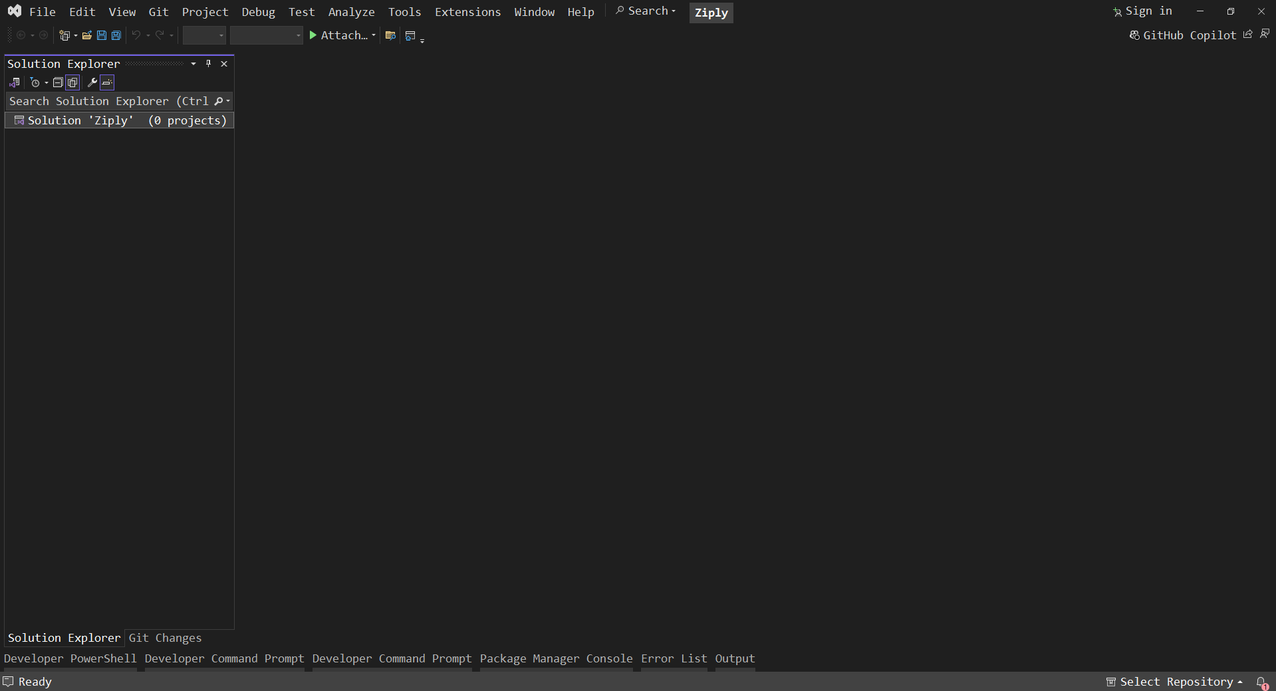Screen dimensions: 1276x691
Task: Click the notifications bell in status bar
Action: (1261, 682)
